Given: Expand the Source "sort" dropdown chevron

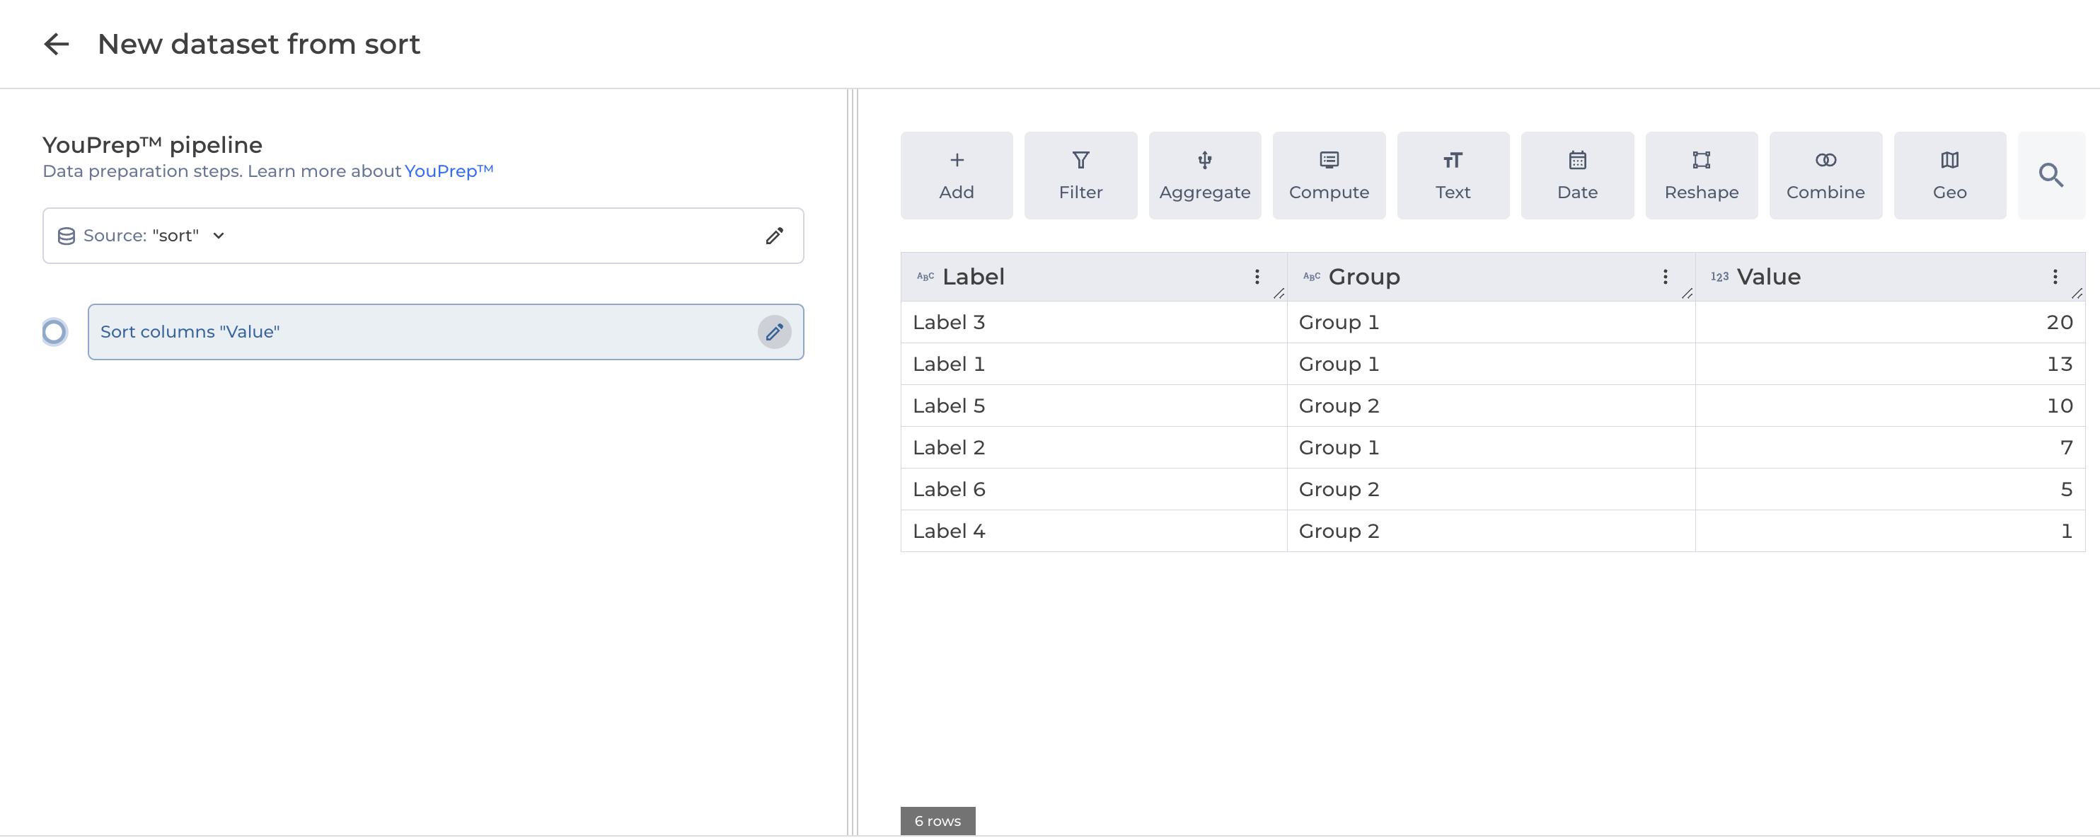Looking at the screenshot, I should (x=219, y=236).
